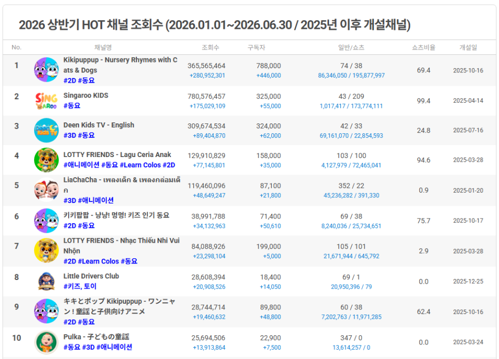Viewport: 499px width, 359px height.
Task: Select opening date 2025-07-16
Action: 468,130
